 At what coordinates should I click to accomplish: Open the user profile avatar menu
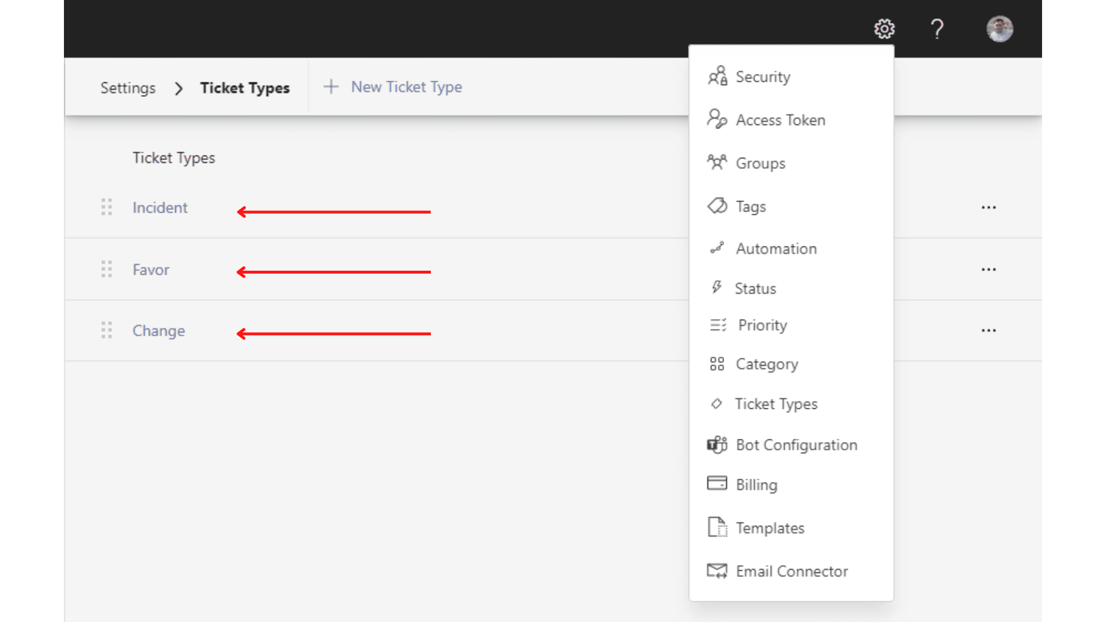(x=1000, y=28)
